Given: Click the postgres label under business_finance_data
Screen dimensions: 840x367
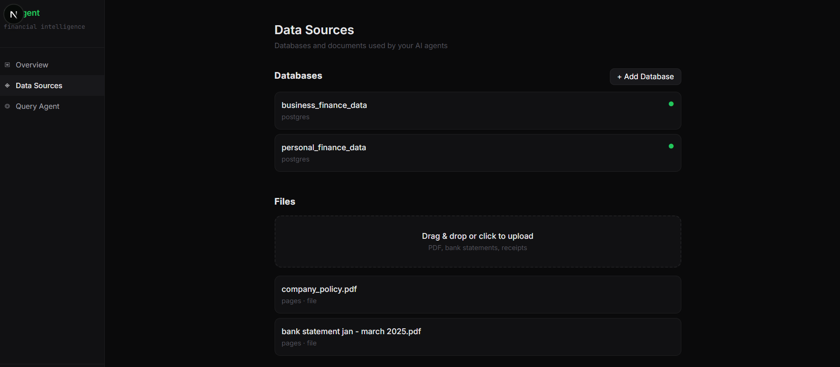Looking at the screenshot, I should pyautogui.click(x=295, y=117).
